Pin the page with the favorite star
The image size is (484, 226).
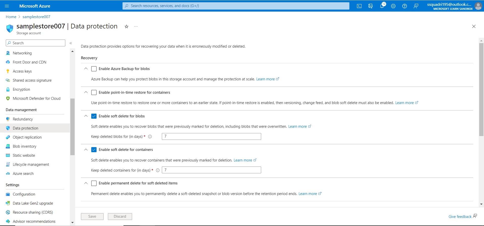click(x=127, y=26)
